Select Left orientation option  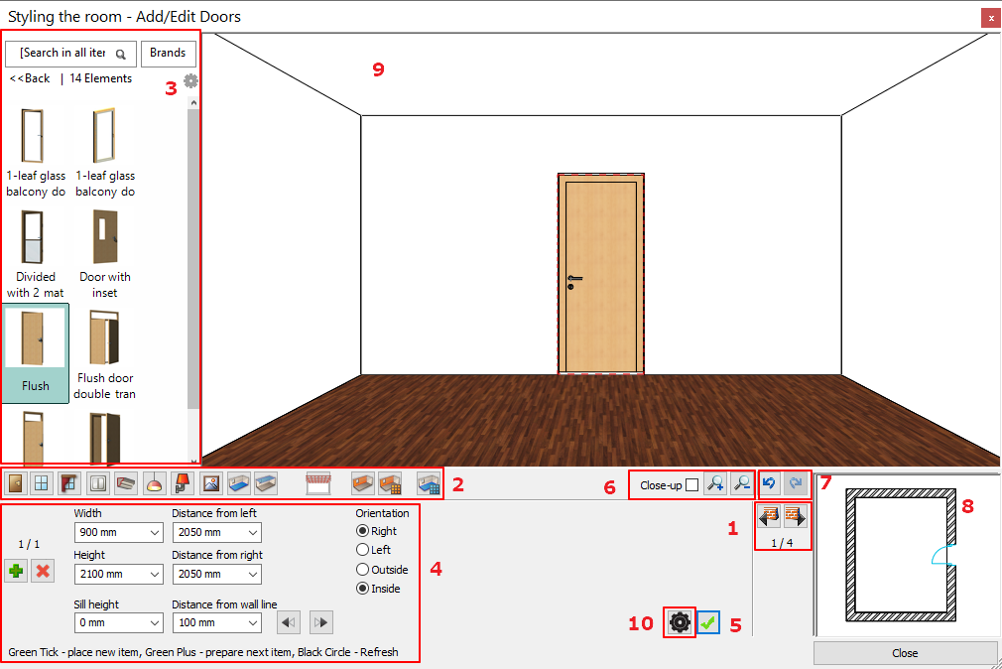click(363, 550)
